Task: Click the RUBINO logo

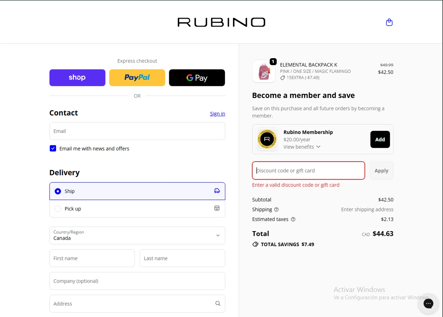Action: [x=221, y=22]
